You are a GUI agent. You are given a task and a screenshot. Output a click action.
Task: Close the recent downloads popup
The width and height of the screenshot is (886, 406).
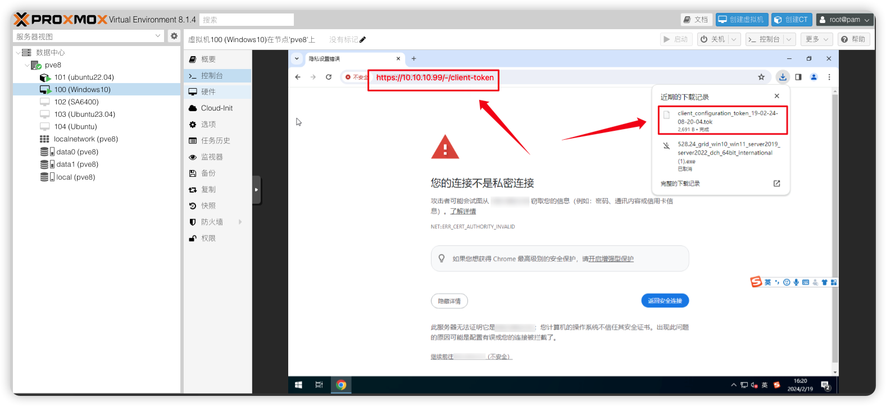coord(776,96)
